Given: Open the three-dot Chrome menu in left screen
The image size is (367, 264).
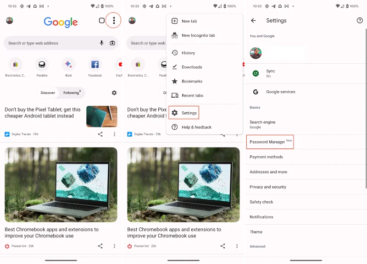Looking at the screenshot, I should [114, 21].
